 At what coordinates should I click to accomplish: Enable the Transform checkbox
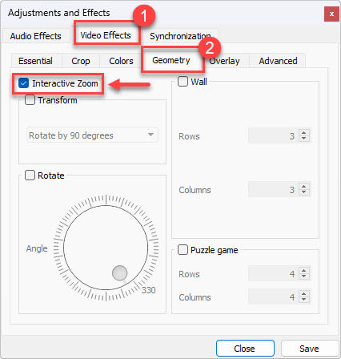click(30, 100)
